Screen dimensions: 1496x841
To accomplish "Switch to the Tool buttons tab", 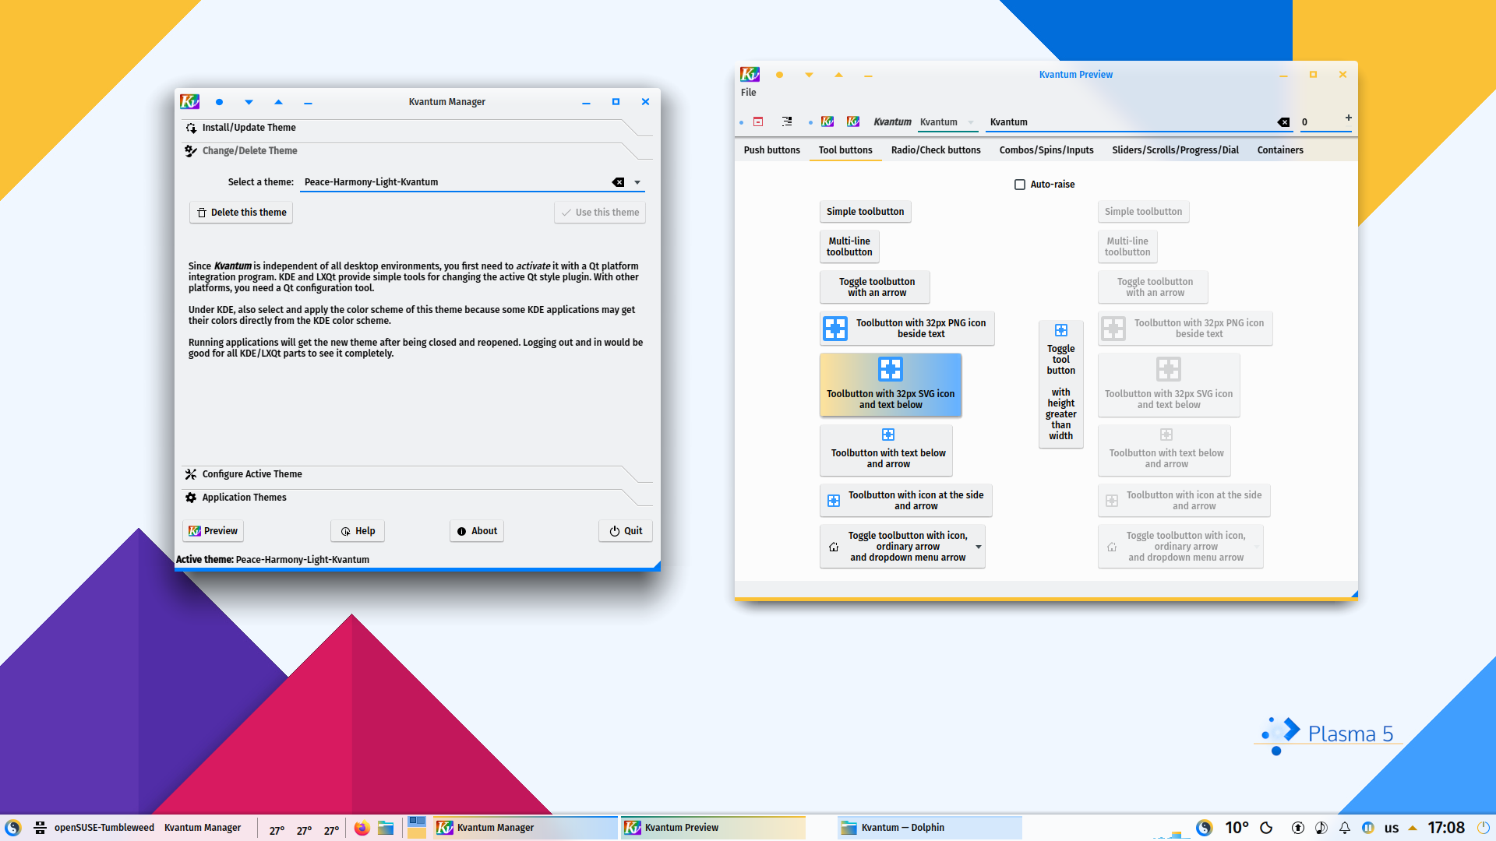I will click(x=845, y=150).
